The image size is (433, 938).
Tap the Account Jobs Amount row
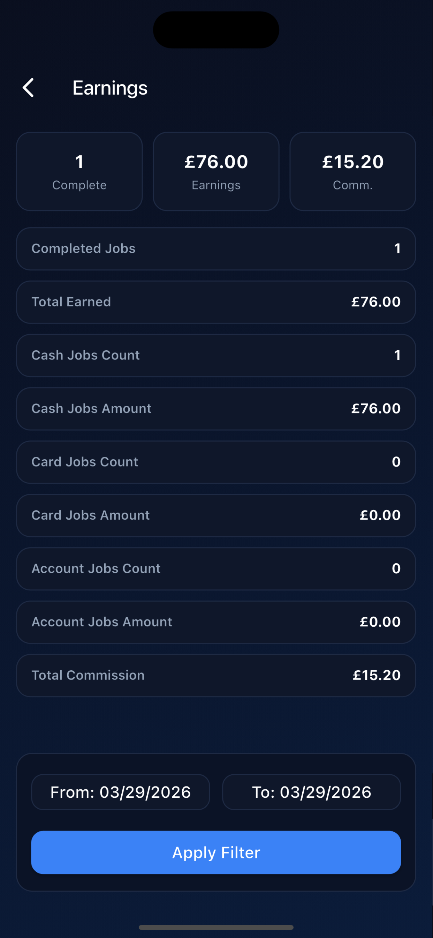[216, 622]
